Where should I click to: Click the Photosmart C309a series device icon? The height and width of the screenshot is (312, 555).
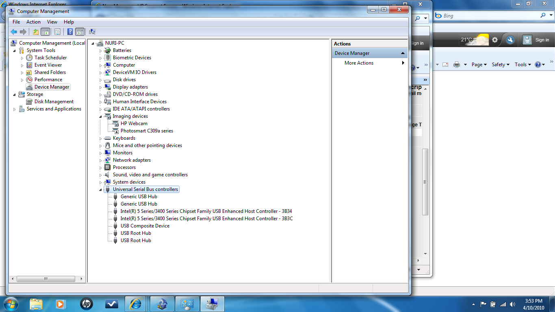click(x=115, y=131)
